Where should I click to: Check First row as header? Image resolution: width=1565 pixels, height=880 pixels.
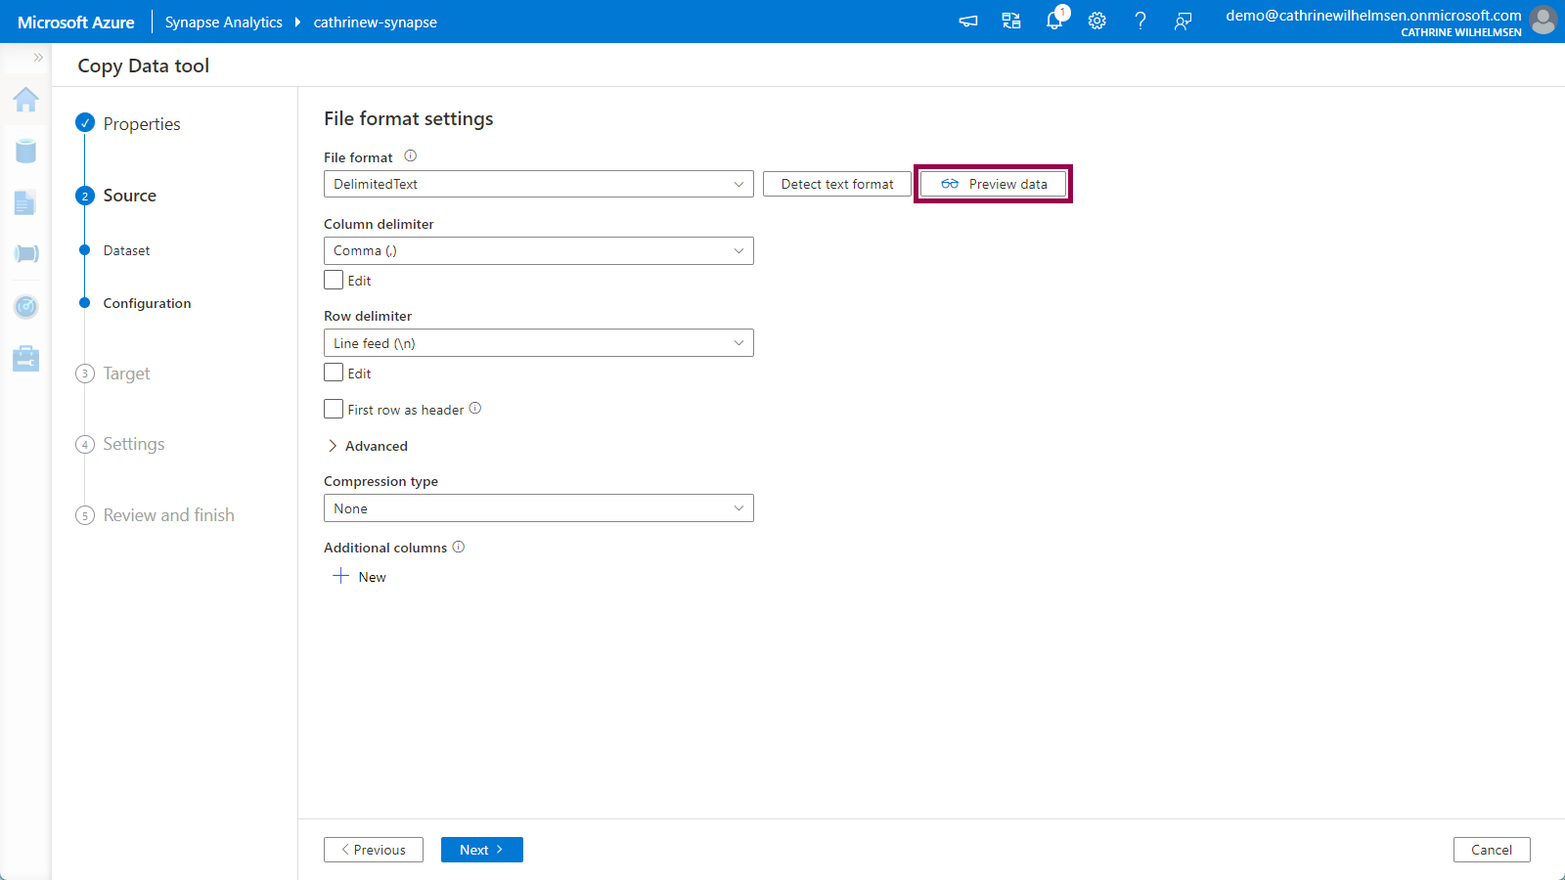(334, 410)
